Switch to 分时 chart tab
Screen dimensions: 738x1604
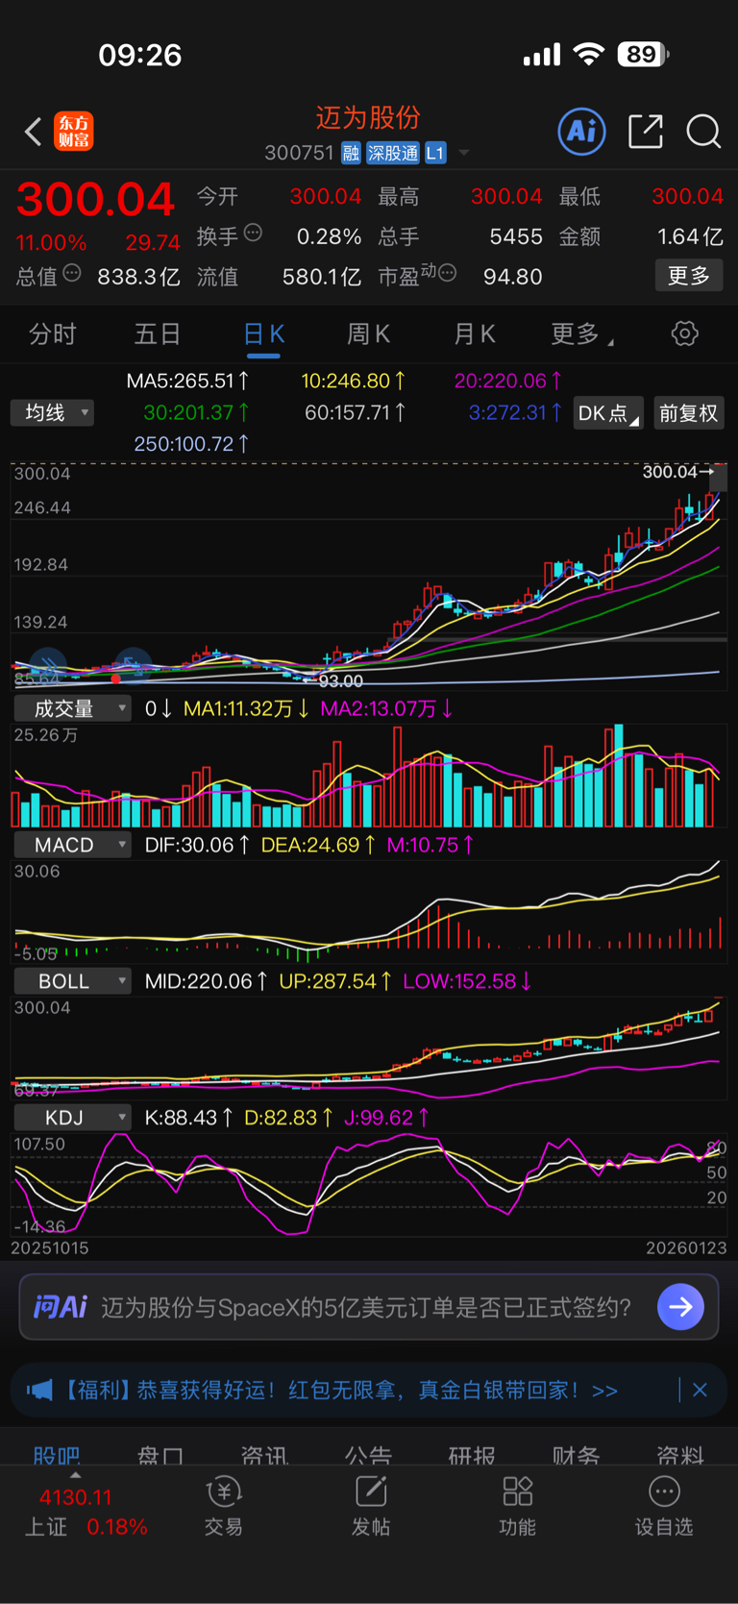(52, 334)
